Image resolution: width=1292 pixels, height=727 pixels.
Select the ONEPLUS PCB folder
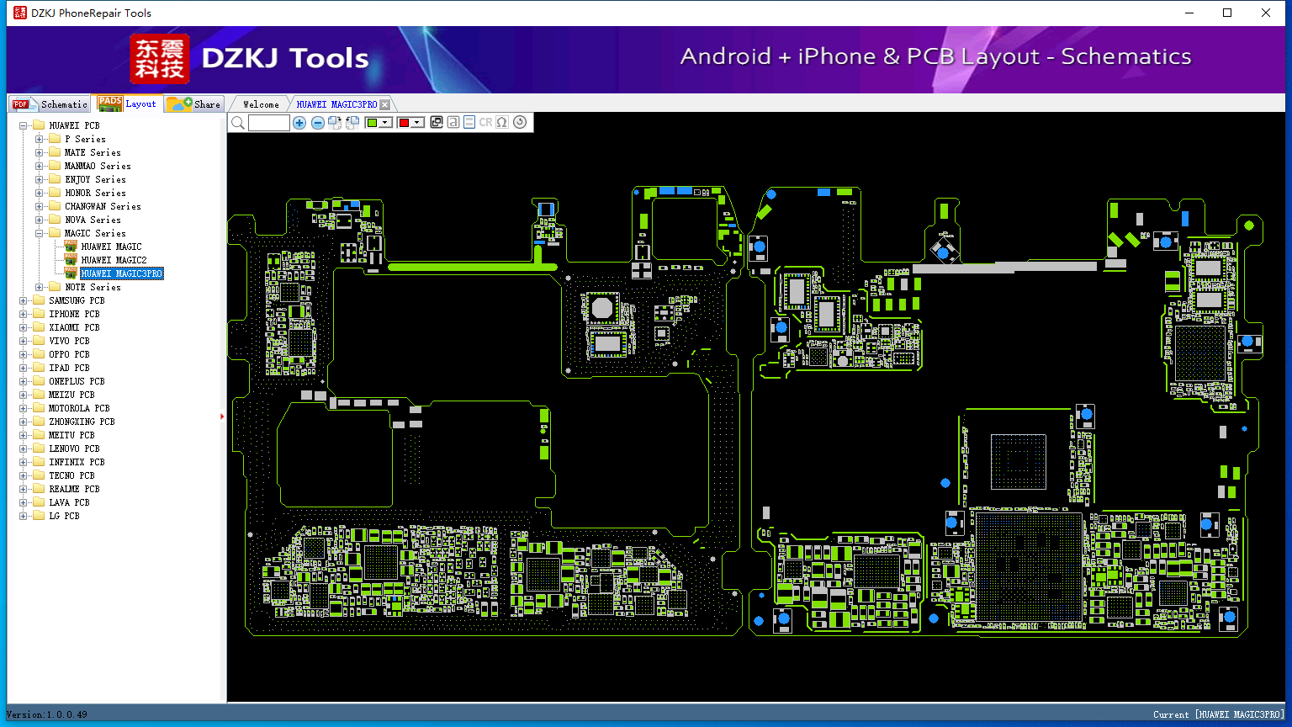click(x=77, y=381)
